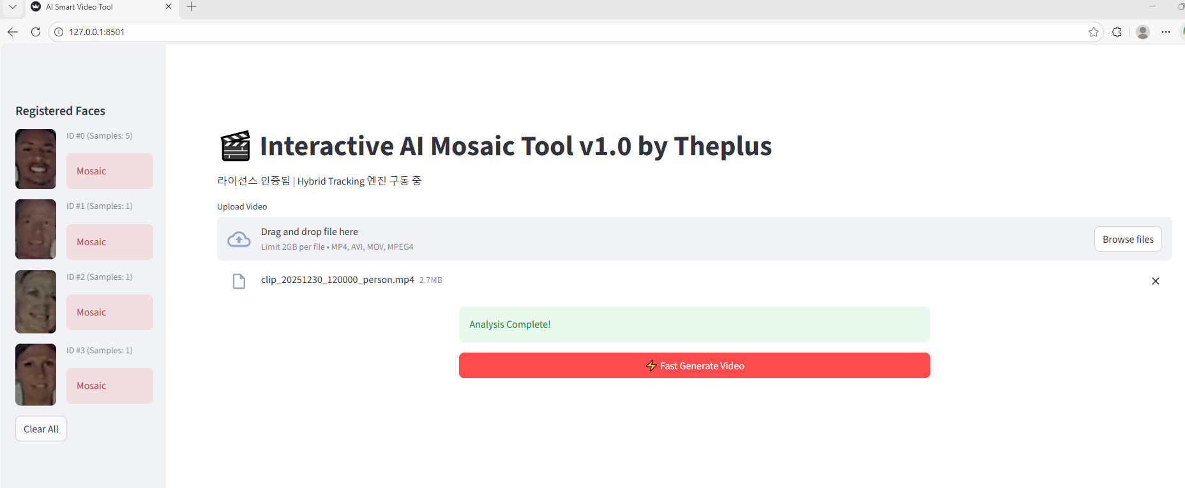Click the 'Upload Video' label

coord(242,206)
